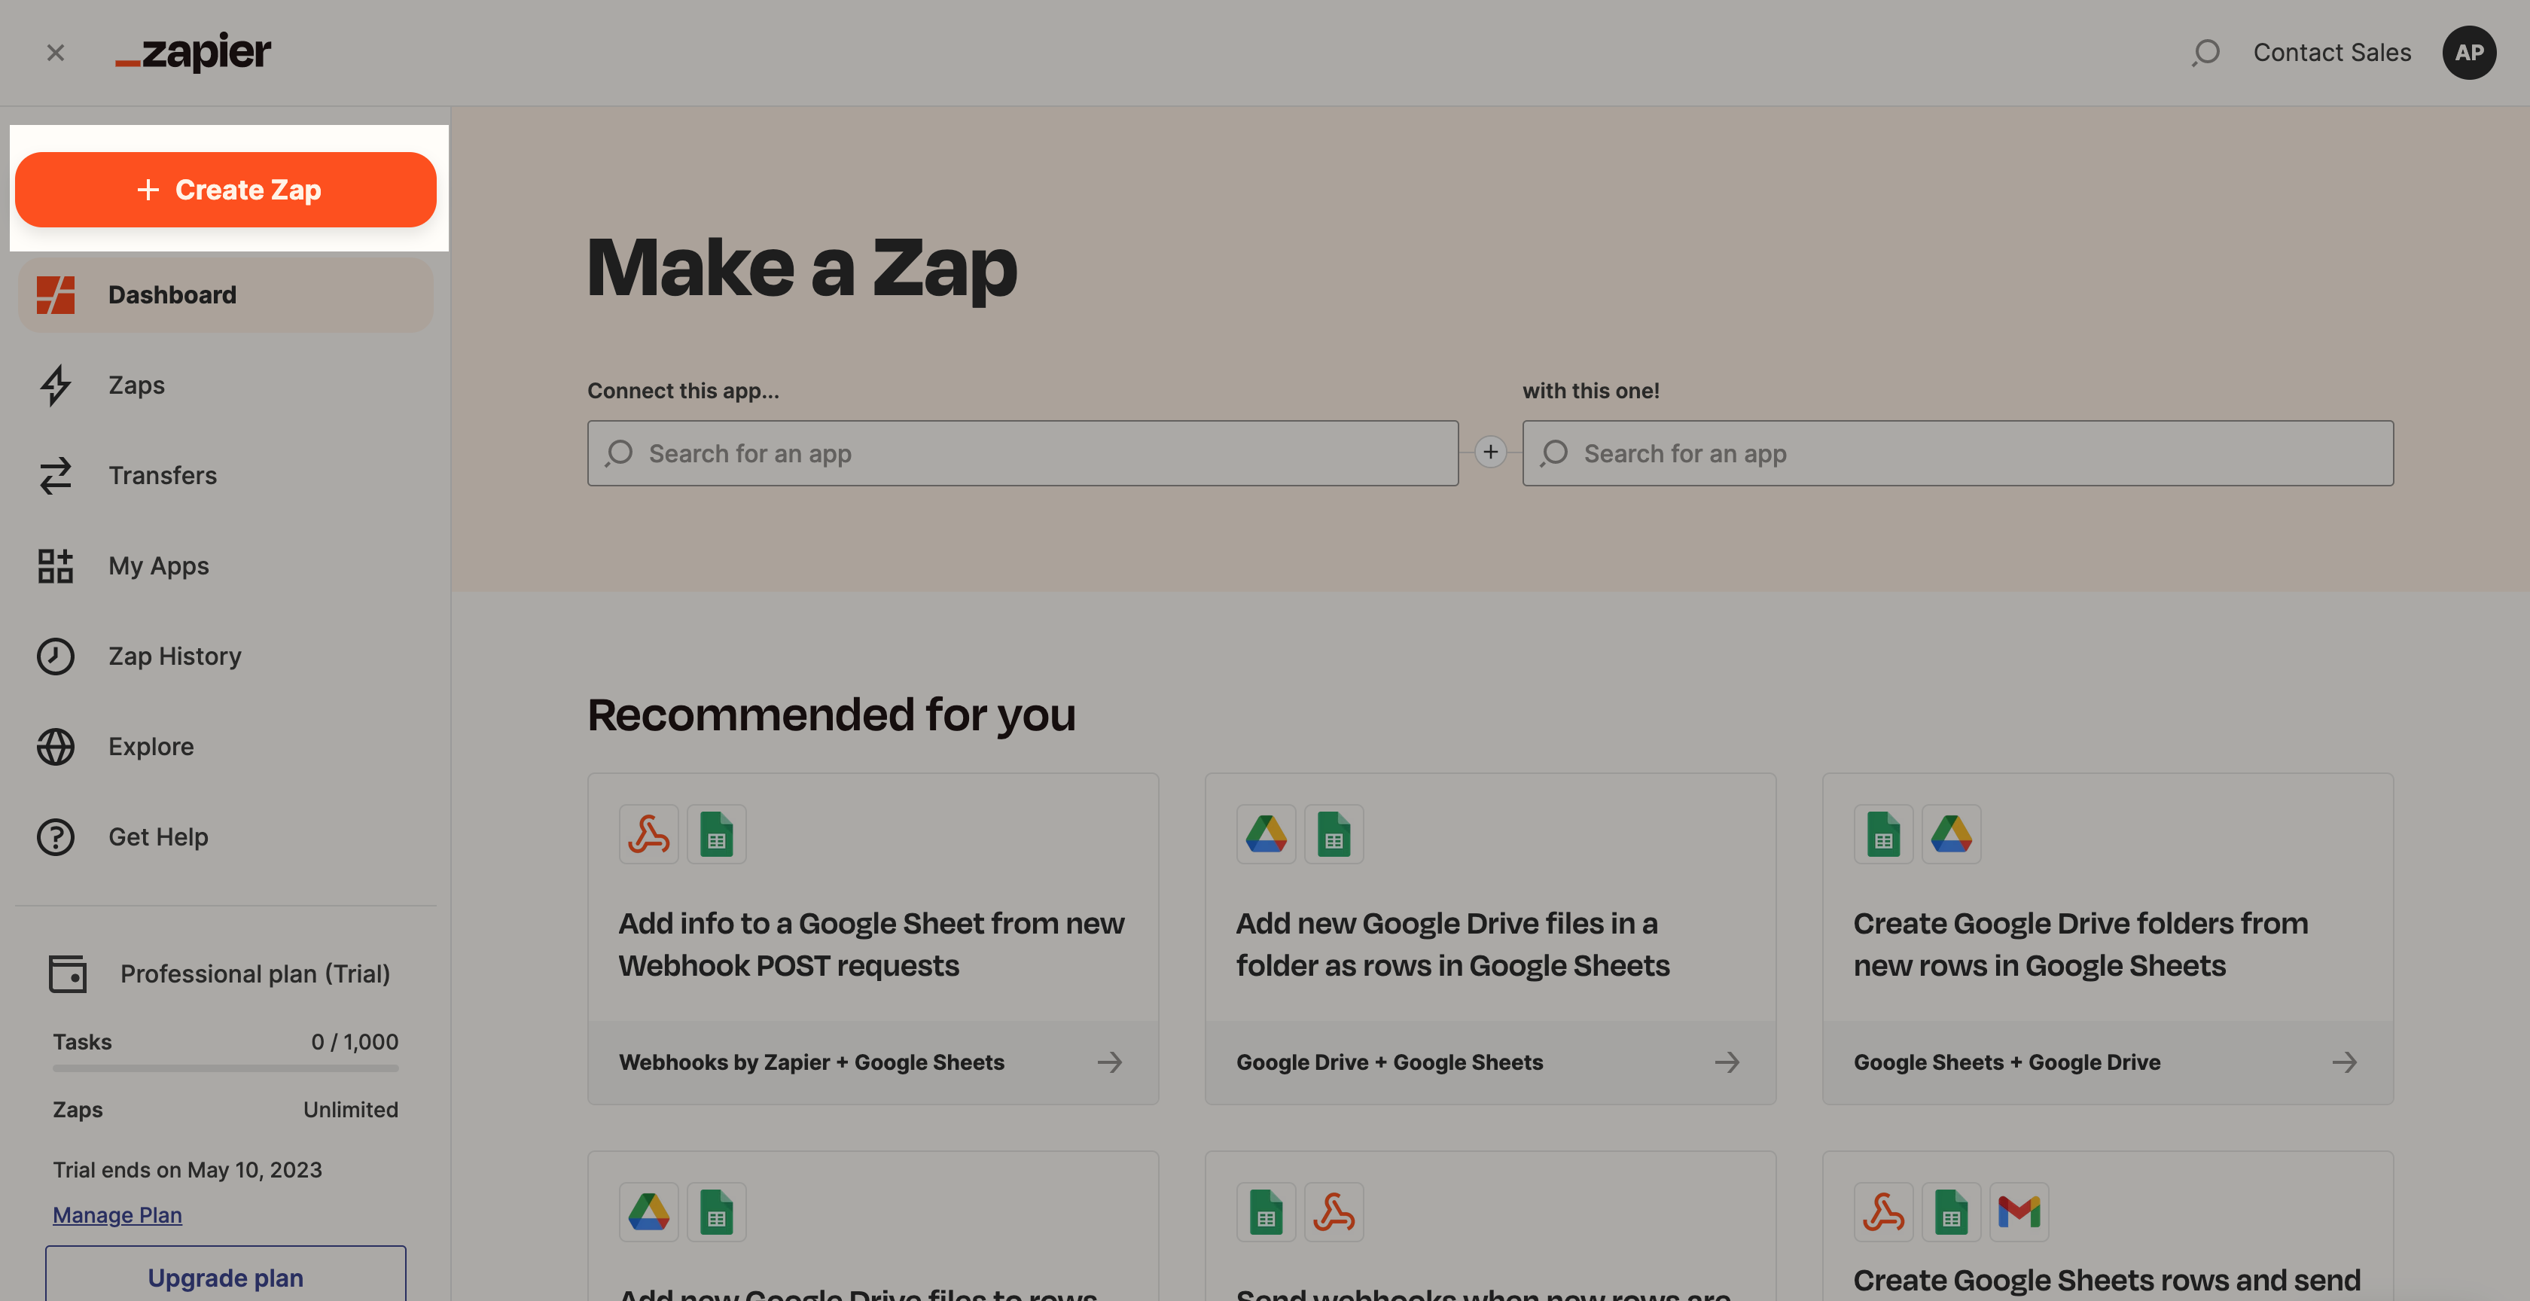The height and width of the screenshot is (1301, 2530).
Task: Click search icon in first app field
Action: click(x=619, y=454)
